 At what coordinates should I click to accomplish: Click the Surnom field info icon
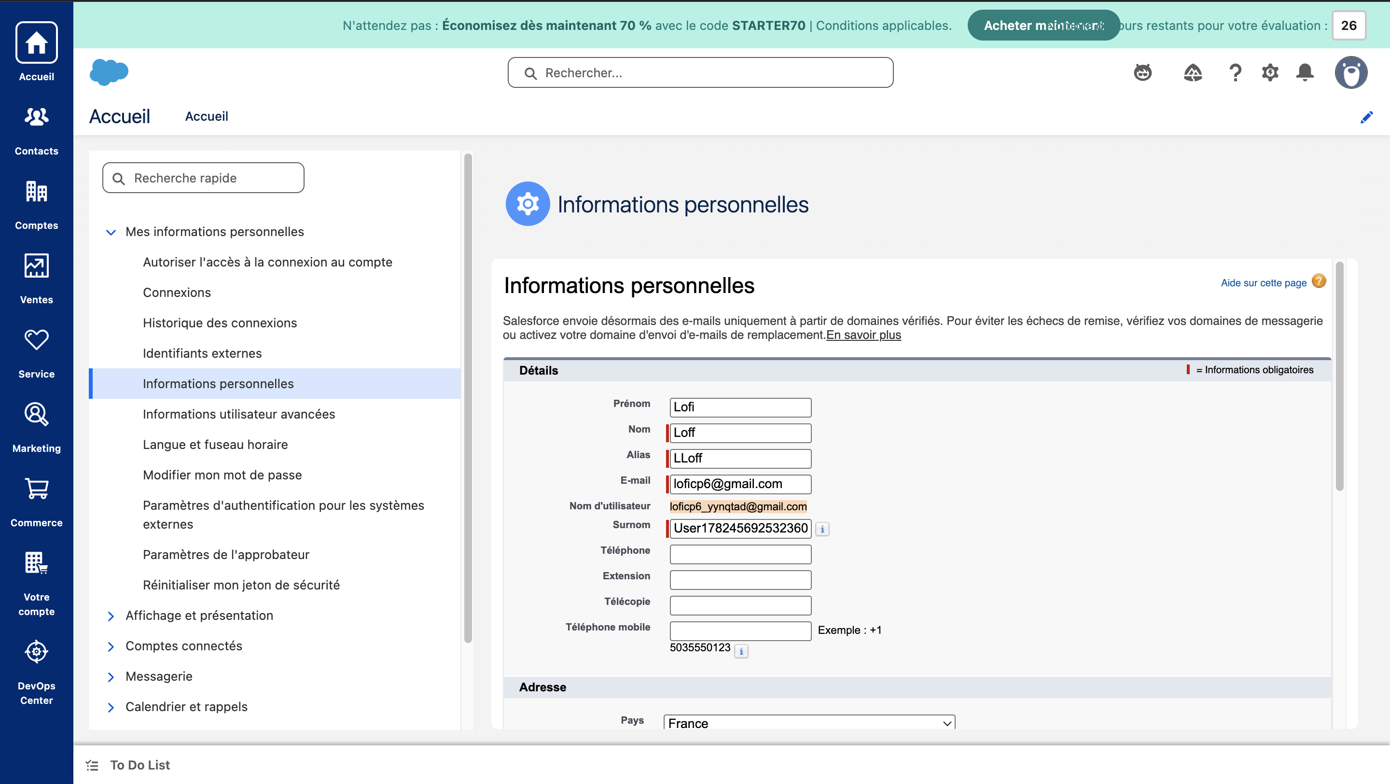click(822, 529)
